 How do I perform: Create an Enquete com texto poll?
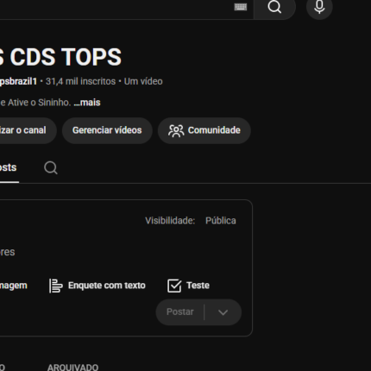97,286
